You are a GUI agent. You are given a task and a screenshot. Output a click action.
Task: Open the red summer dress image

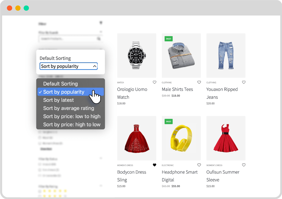226,138
